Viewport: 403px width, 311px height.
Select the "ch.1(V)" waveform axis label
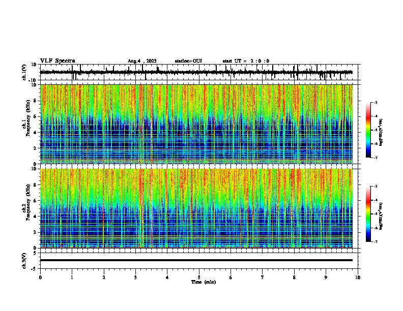click(x=24, y=72)
